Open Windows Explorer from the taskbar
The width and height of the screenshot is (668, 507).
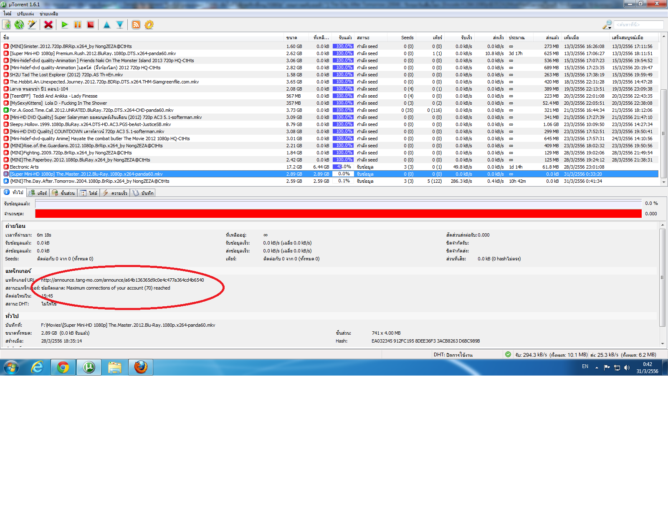(115, 368)
